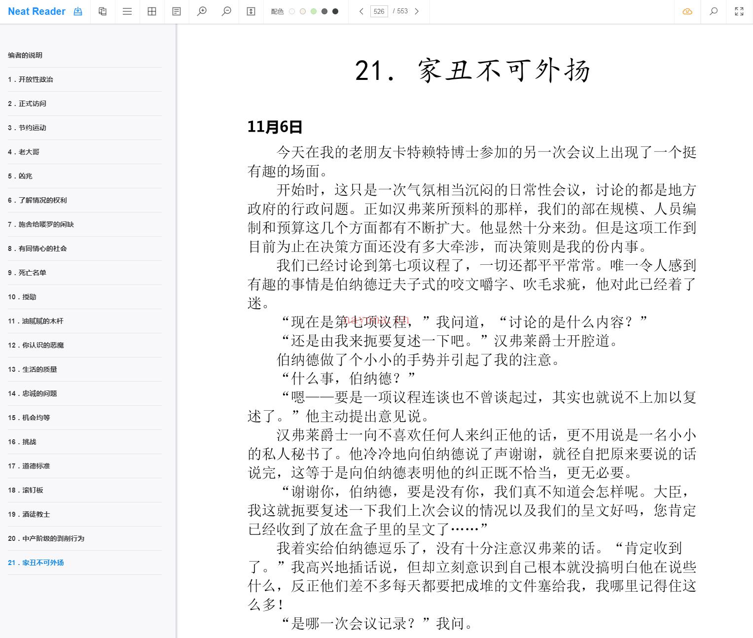
Task: Open the notes page icon
Action: tap(177, 11)
